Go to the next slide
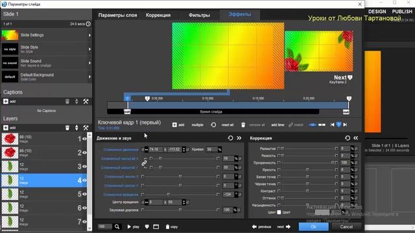Screen dimensions: 415x233 coord(284,227)
